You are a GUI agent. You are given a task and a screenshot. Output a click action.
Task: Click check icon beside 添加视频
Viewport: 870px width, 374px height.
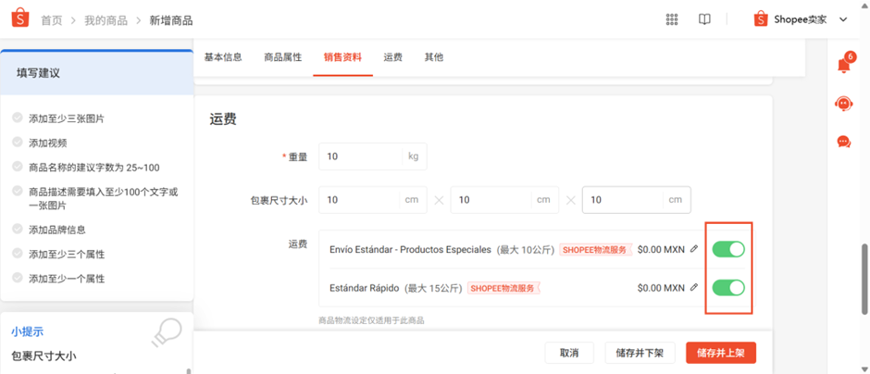pyautogui.click(x=18, y=142)
